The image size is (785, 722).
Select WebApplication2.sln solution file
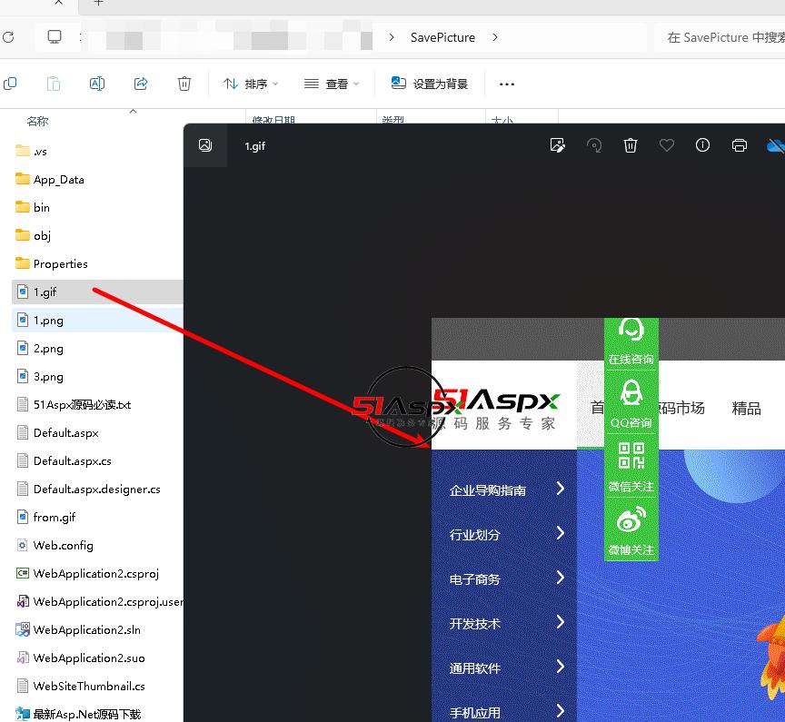(x=86, y=629)
